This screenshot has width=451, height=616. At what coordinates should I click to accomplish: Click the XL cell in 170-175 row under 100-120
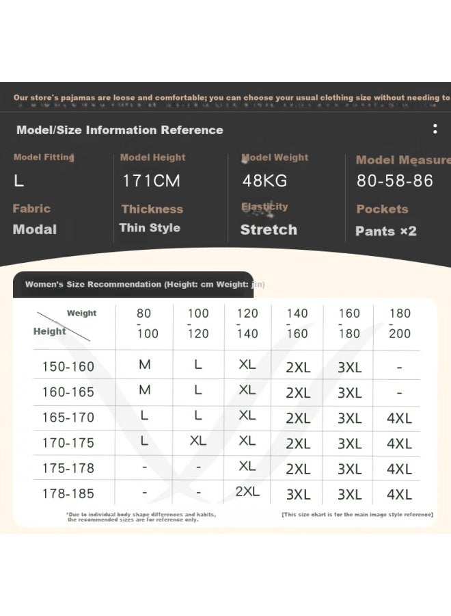click(x=198, y=441)
